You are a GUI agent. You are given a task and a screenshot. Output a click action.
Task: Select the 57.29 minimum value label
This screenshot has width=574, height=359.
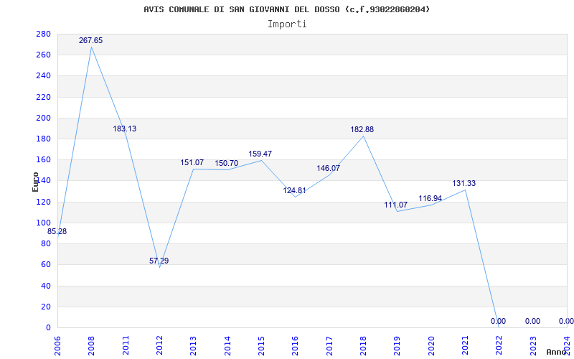[x=159, y=261]
